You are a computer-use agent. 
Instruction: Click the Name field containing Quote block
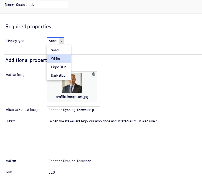tap(41, 4)
